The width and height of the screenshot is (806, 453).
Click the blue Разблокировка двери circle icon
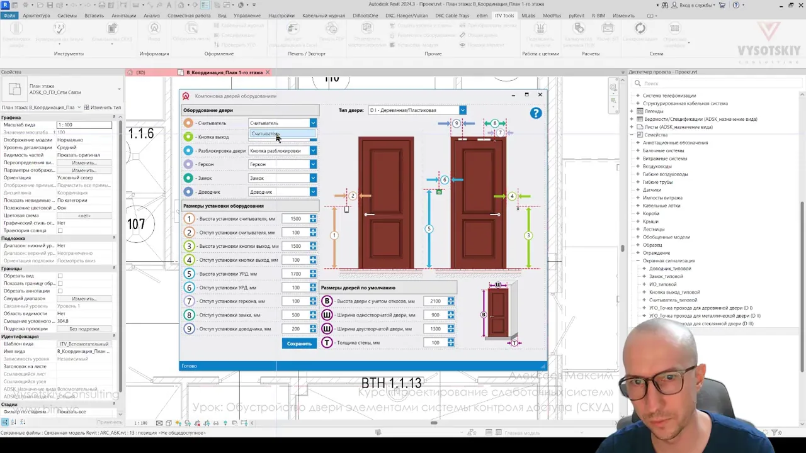[188, 151]
